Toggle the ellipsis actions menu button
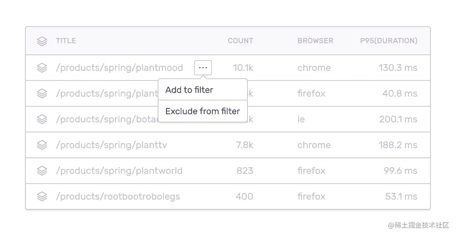456x236 pixels. [203, 68]
